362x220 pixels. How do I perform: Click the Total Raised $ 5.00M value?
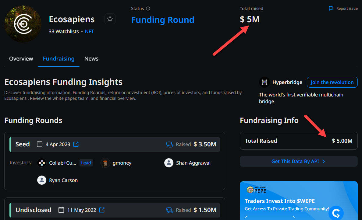[x=342, y=141]
